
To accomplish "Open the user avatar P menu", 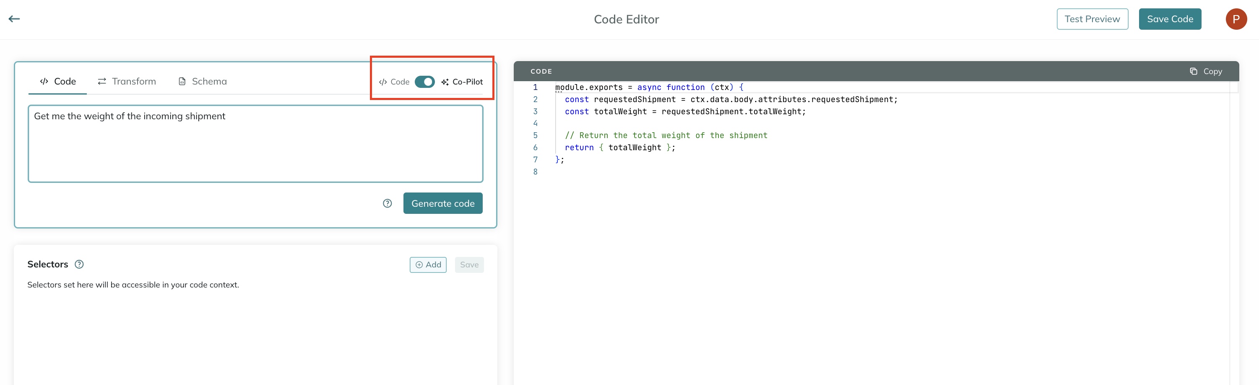I will click(x=1236, y=19).
